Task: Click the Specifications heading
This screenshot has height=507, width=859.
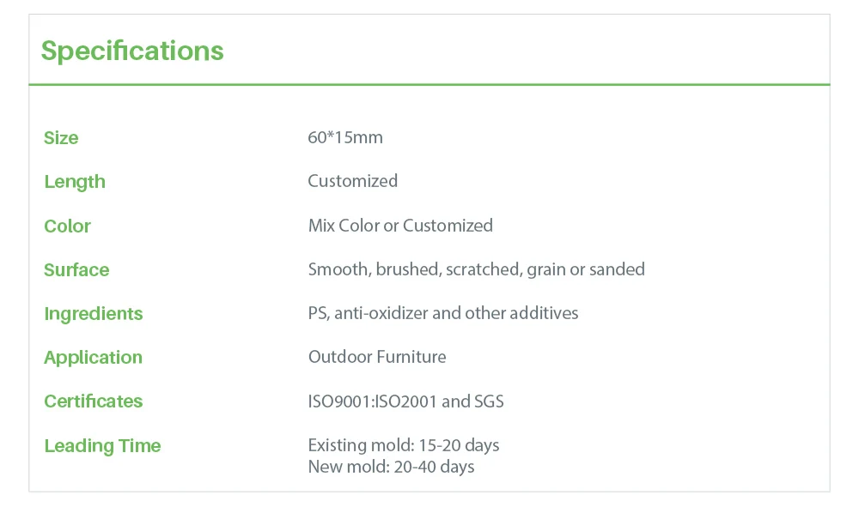Action: [x=132, y=51]
